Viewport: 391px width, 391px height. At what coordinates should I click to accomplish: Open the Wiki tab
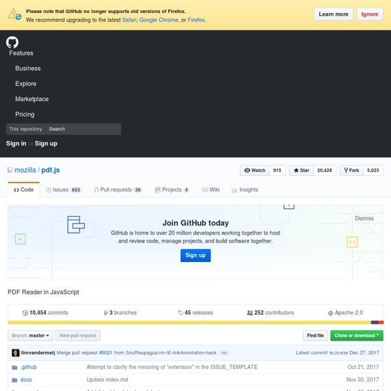211,190
